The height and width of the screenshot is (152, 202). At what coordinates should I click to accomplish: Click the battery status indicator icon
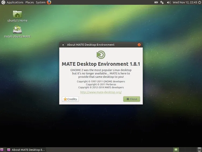tap(156, 2)
